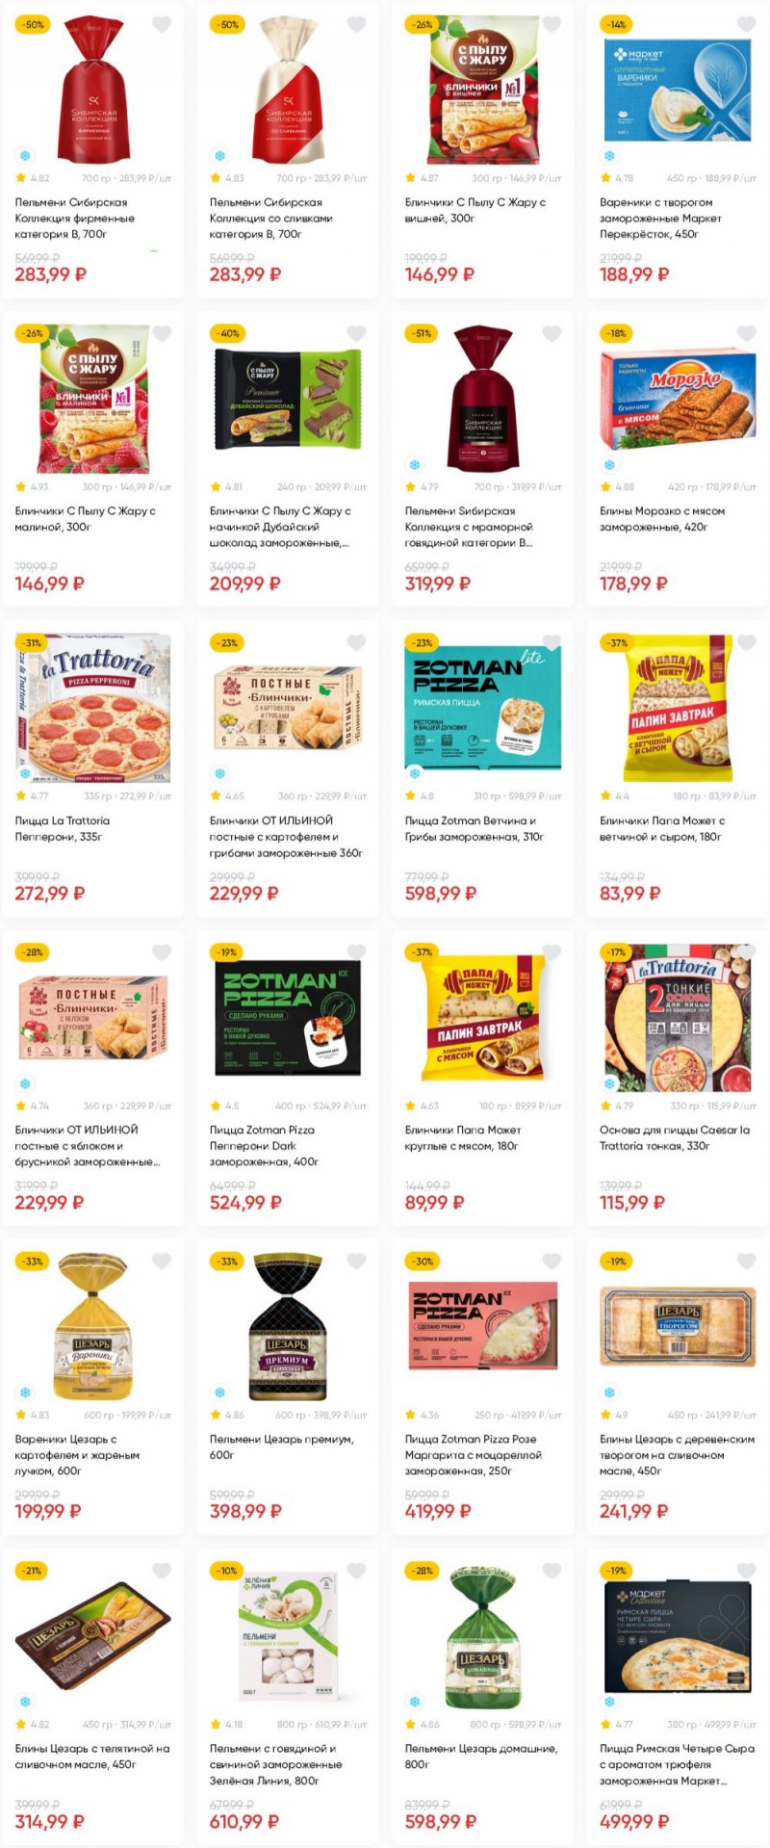770x1848 pixels.
Task: Favorite the Пицца La Trattoria Пепперони
Action: [162, 642]
